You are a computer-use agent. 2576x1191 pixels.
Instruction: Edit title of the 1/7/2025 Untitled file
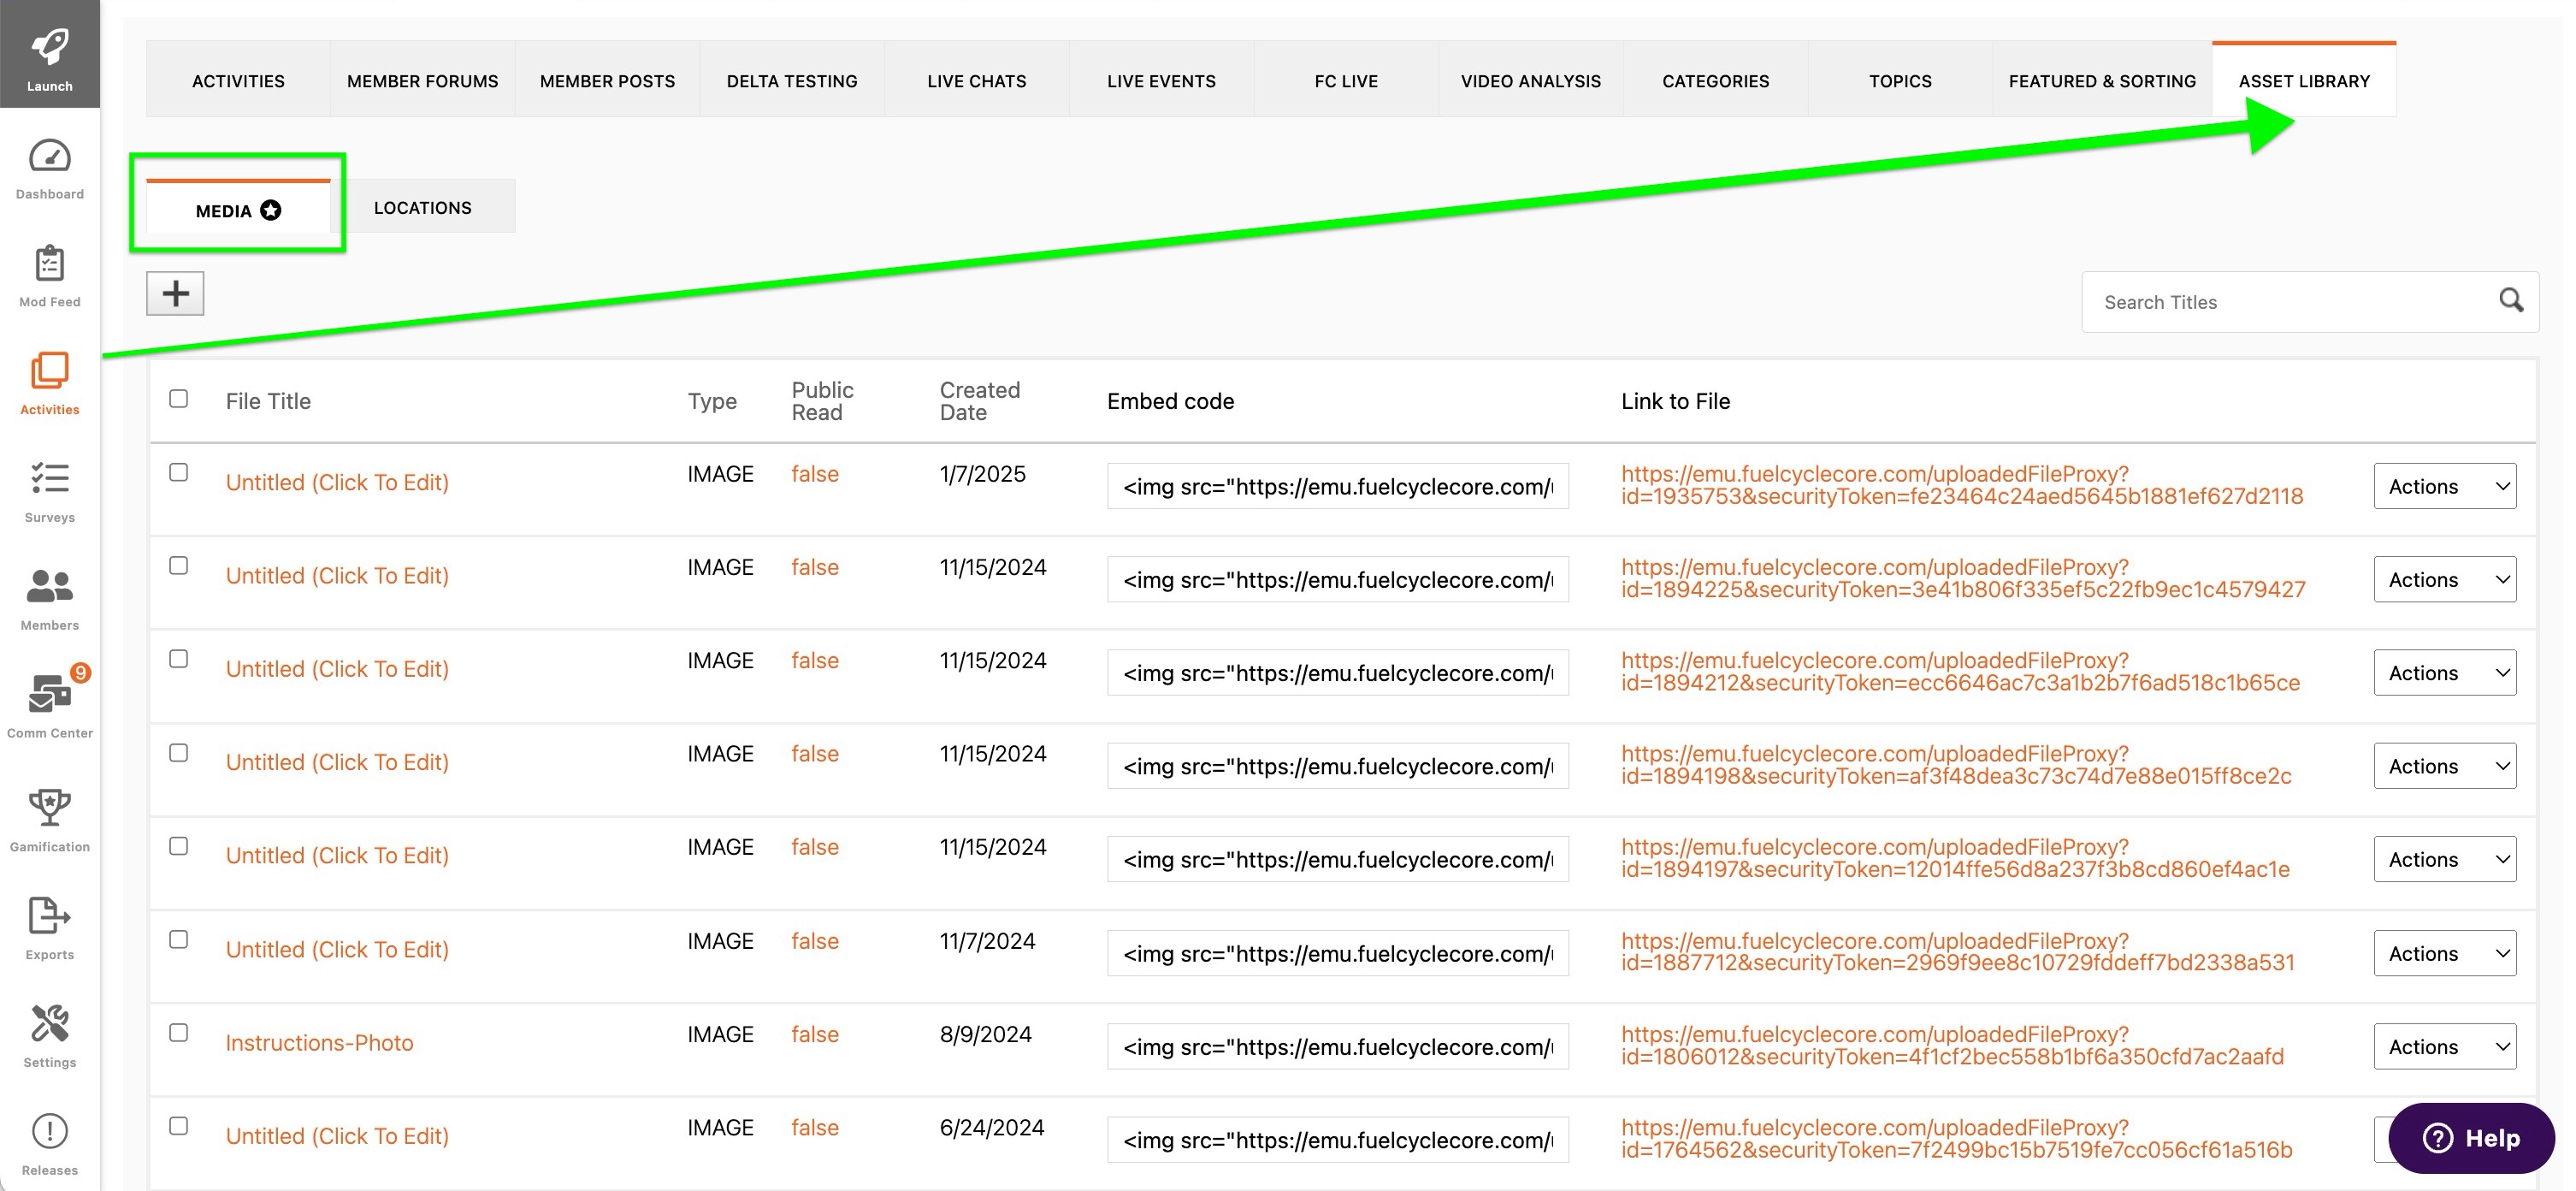pyautogui.click(x=337, y=482)
